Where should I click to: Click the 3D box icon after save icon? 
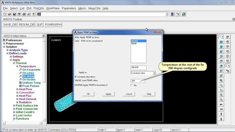(x=19, y=14)
